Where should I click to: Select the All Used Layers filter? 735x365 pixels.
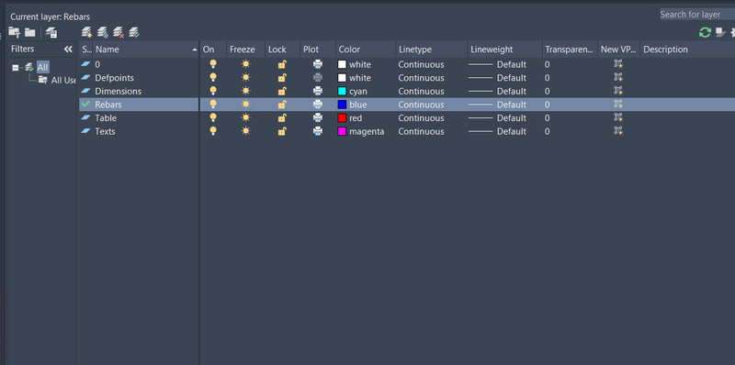(x=58, y=80)
